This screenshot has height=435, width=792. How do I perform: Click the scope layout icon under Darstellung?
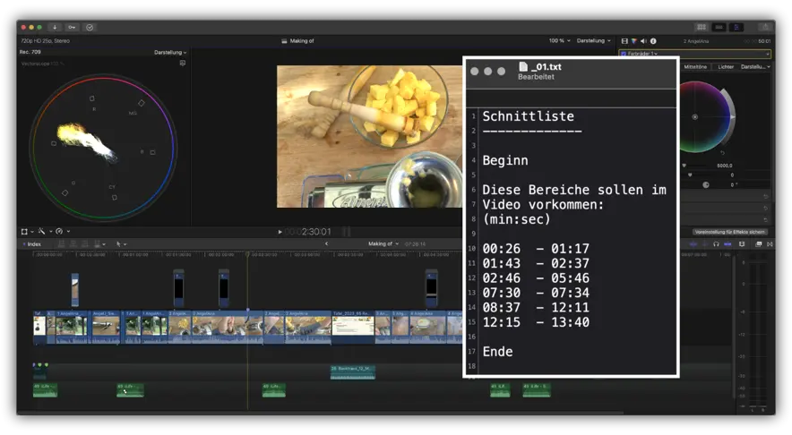point(183,63)
